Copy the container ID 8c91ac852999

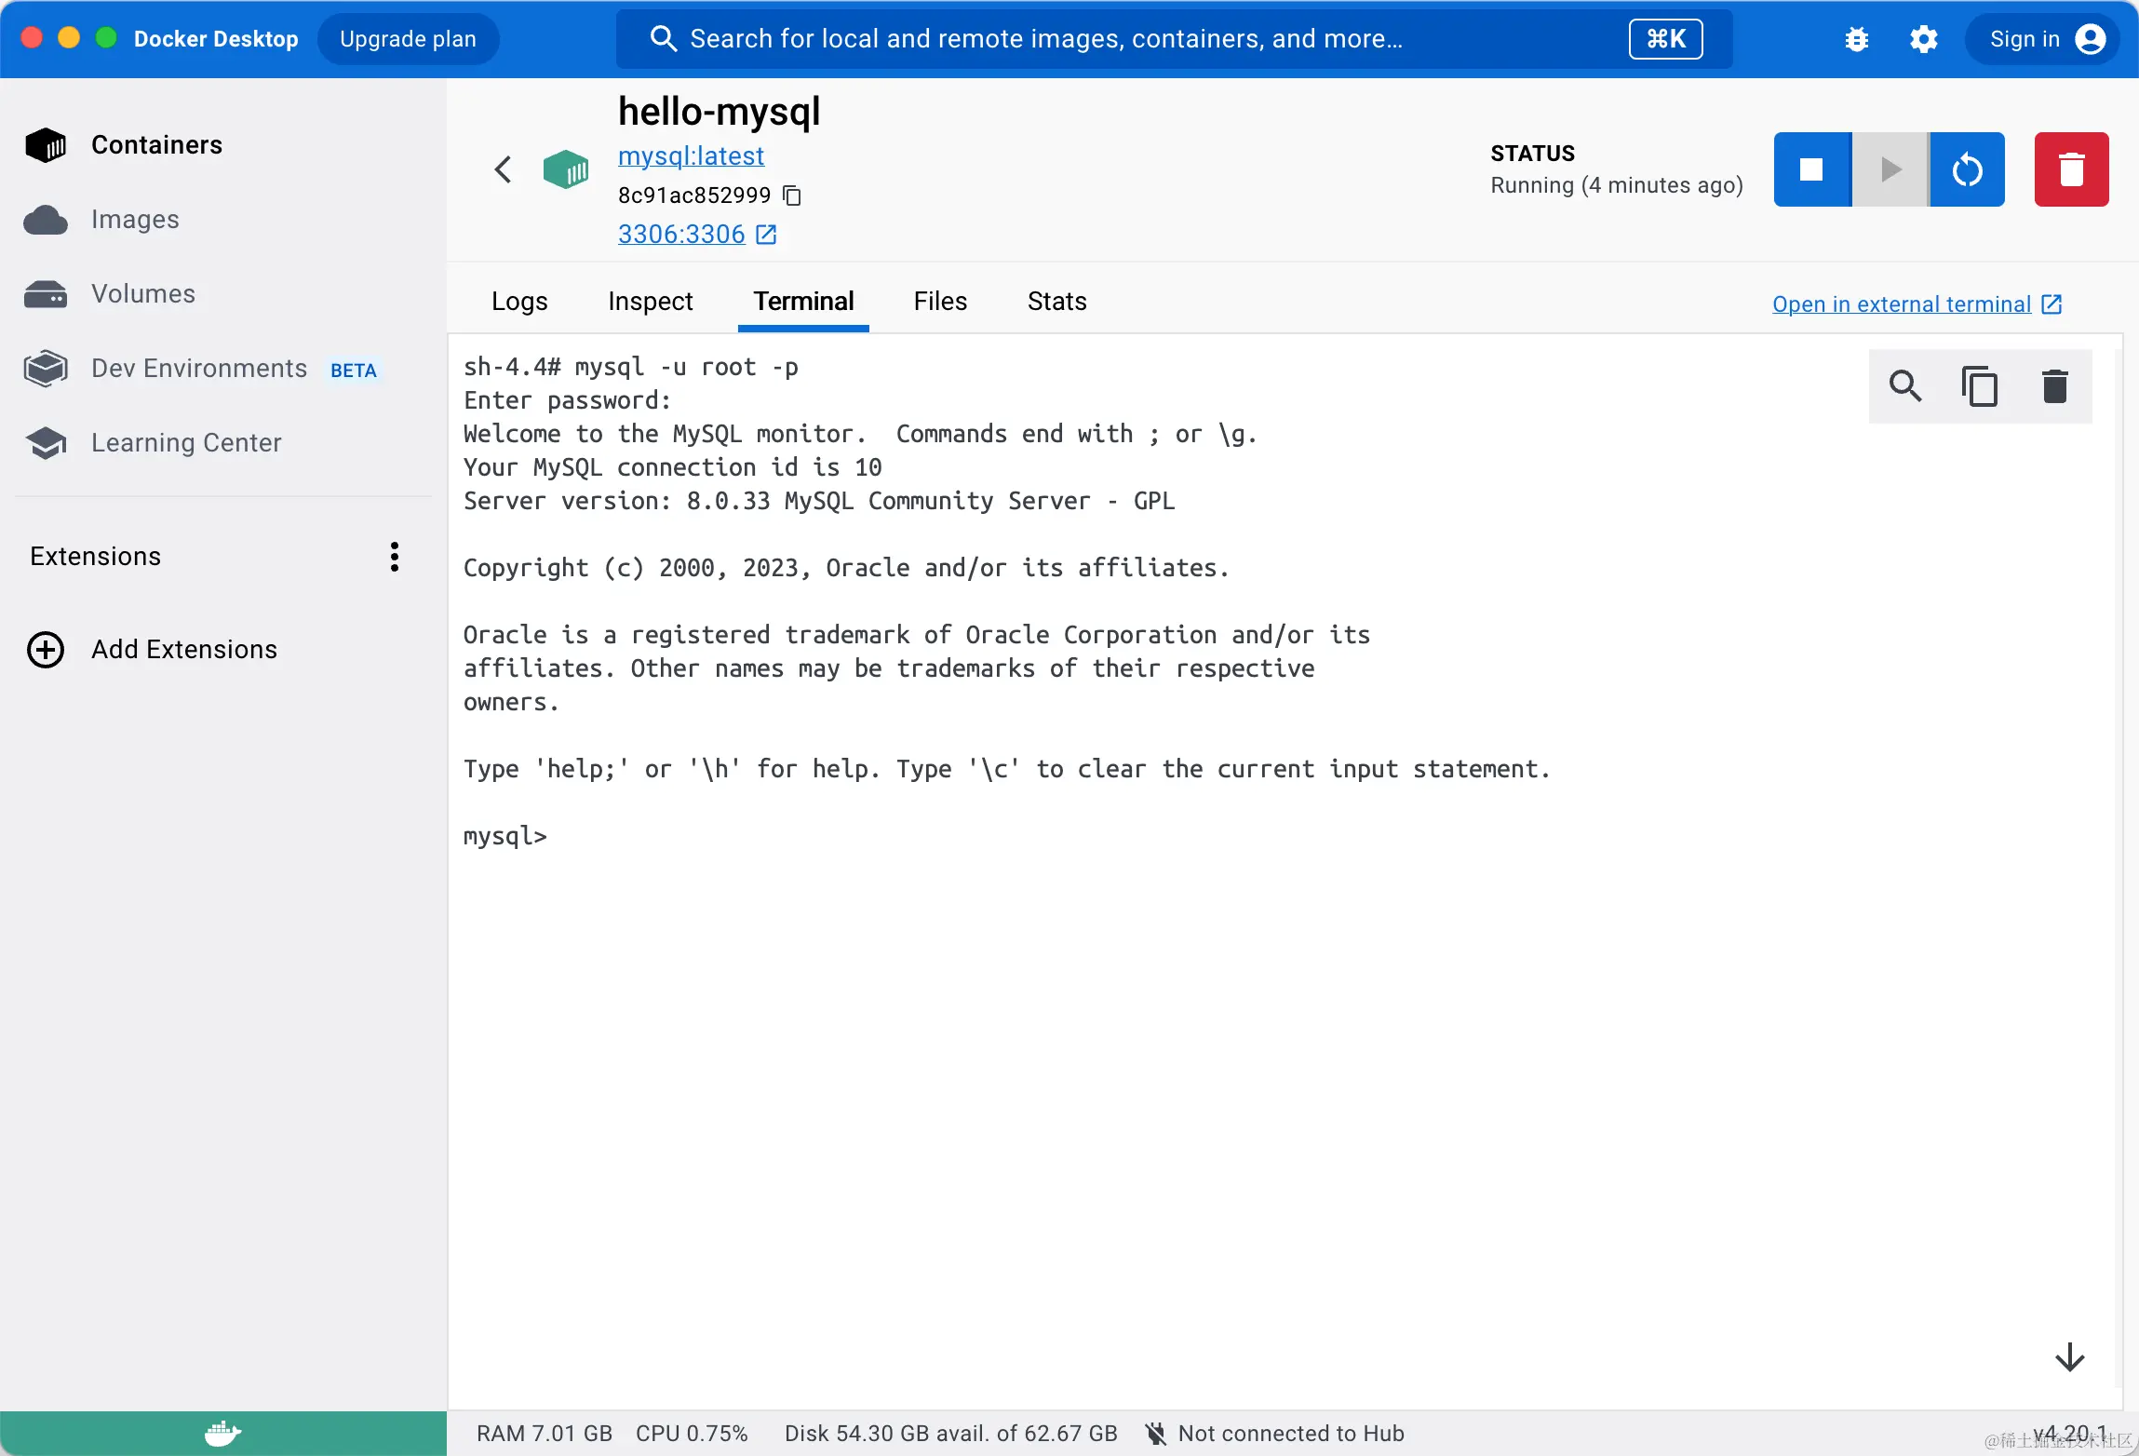(792, 195)
